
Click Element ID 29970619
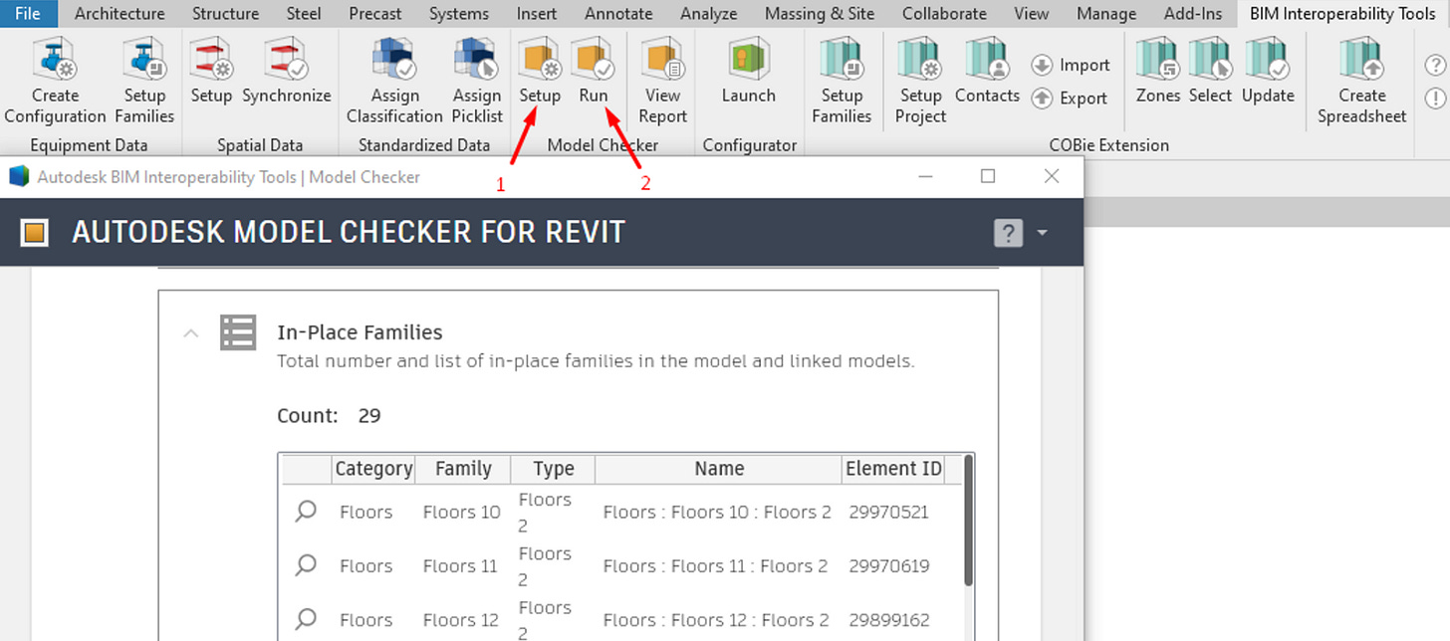coord(888,566)
